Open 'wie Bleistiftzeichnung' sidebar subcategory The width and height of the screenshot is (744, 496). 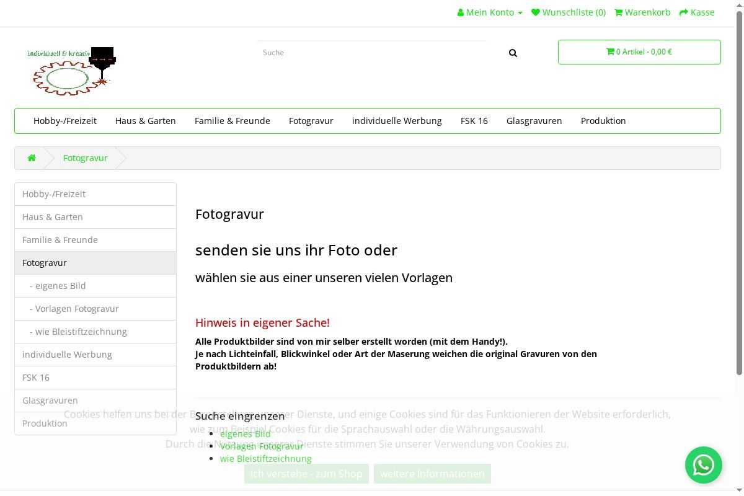point(81,332)
